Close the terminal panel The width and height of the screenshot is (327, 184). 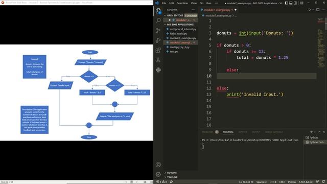[324, 132]
